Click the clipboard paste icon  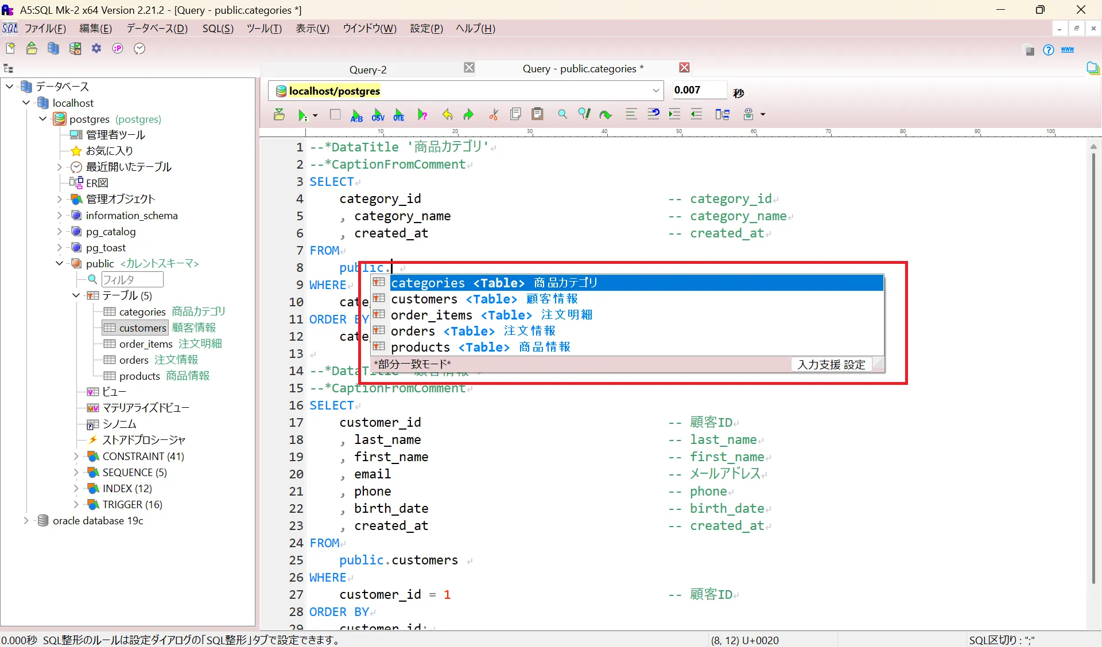(537, 114)
